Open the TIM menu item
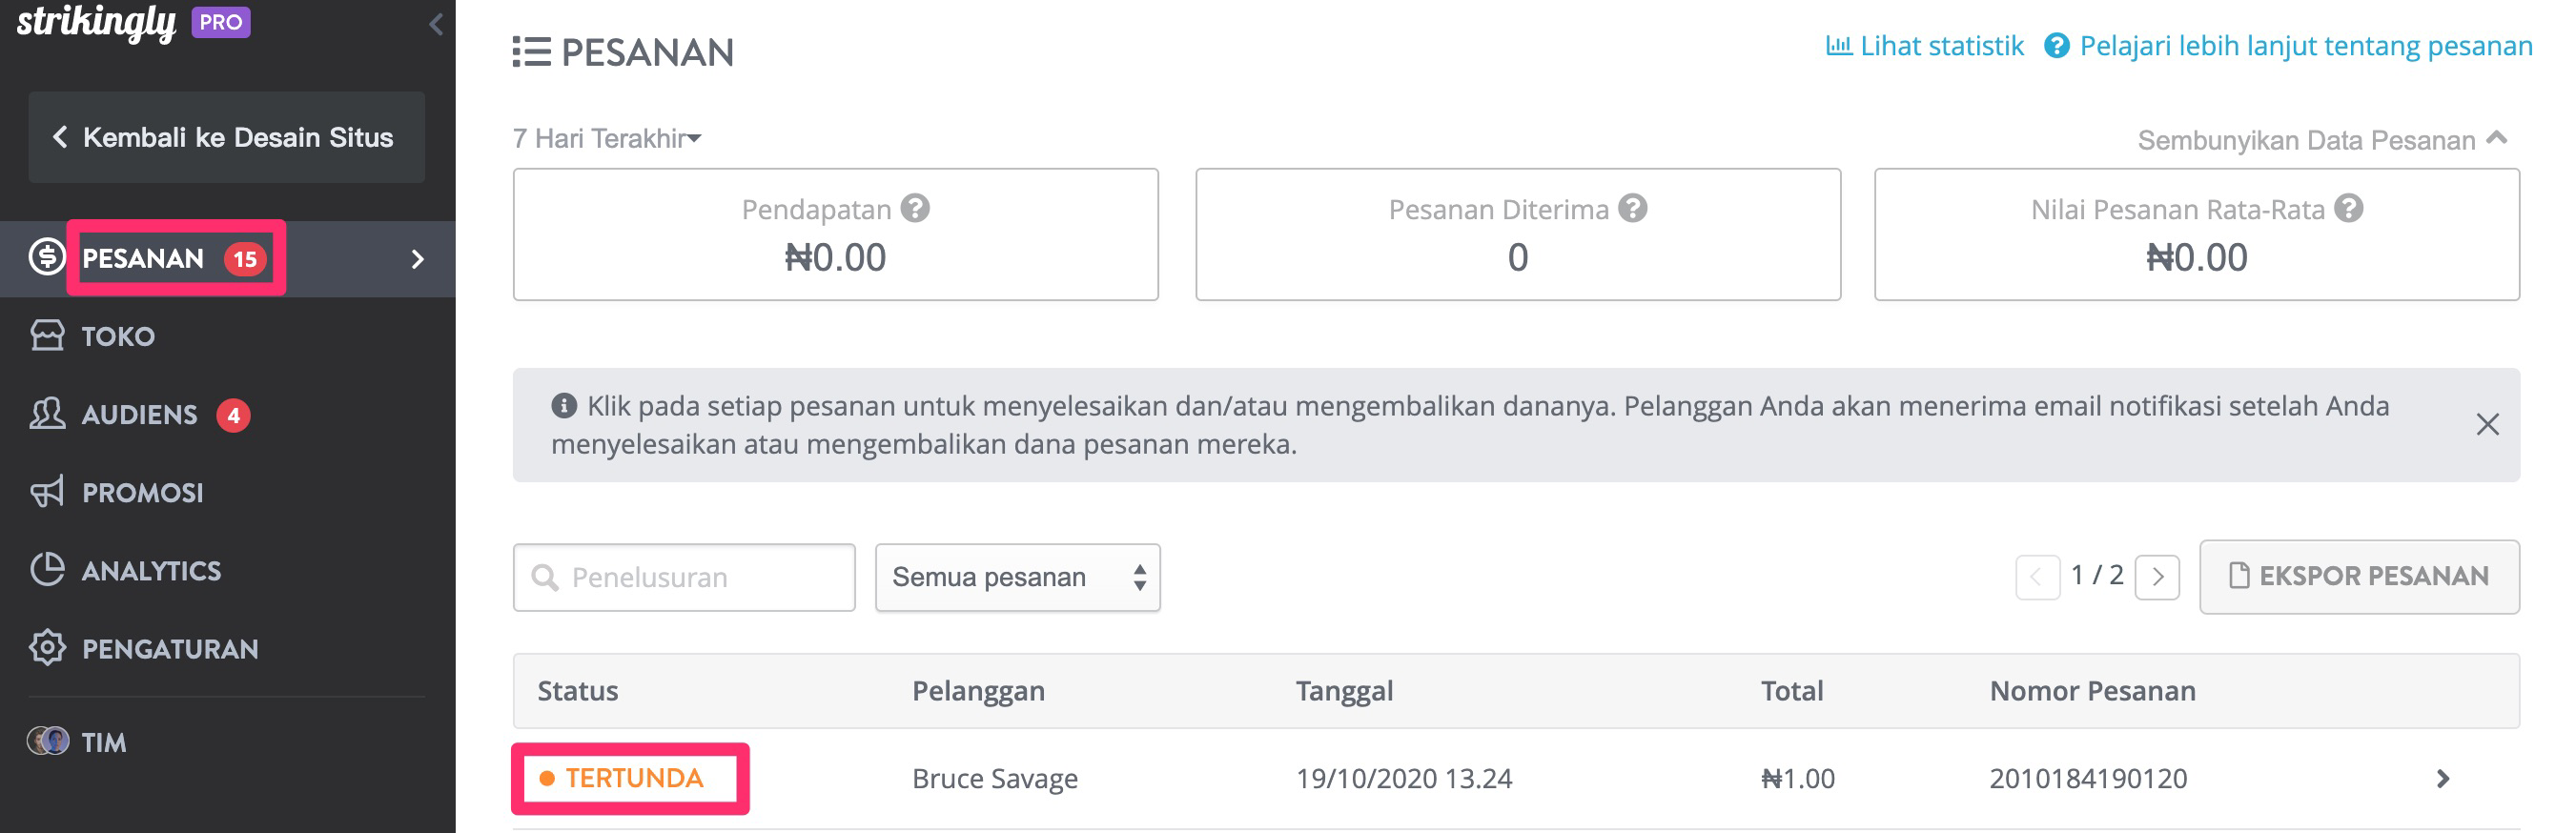2576x833 pixels. tap(104, 742)
